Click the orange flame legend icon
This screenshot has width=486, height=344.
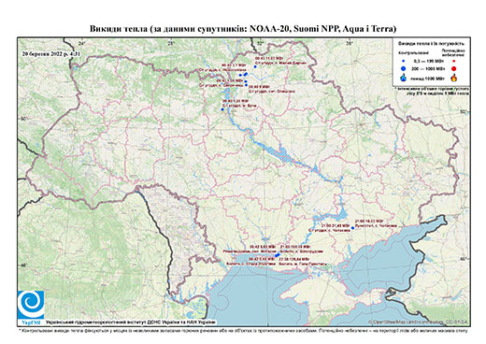click(x=454, y=78)
